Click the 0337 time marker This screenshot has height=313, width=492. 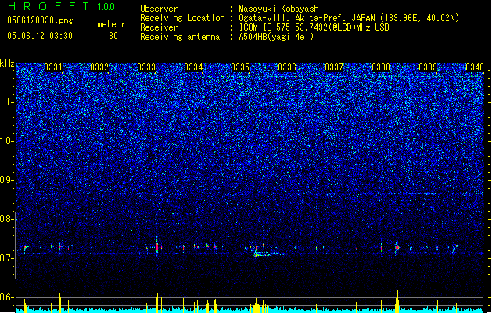[x=334, y=67]
